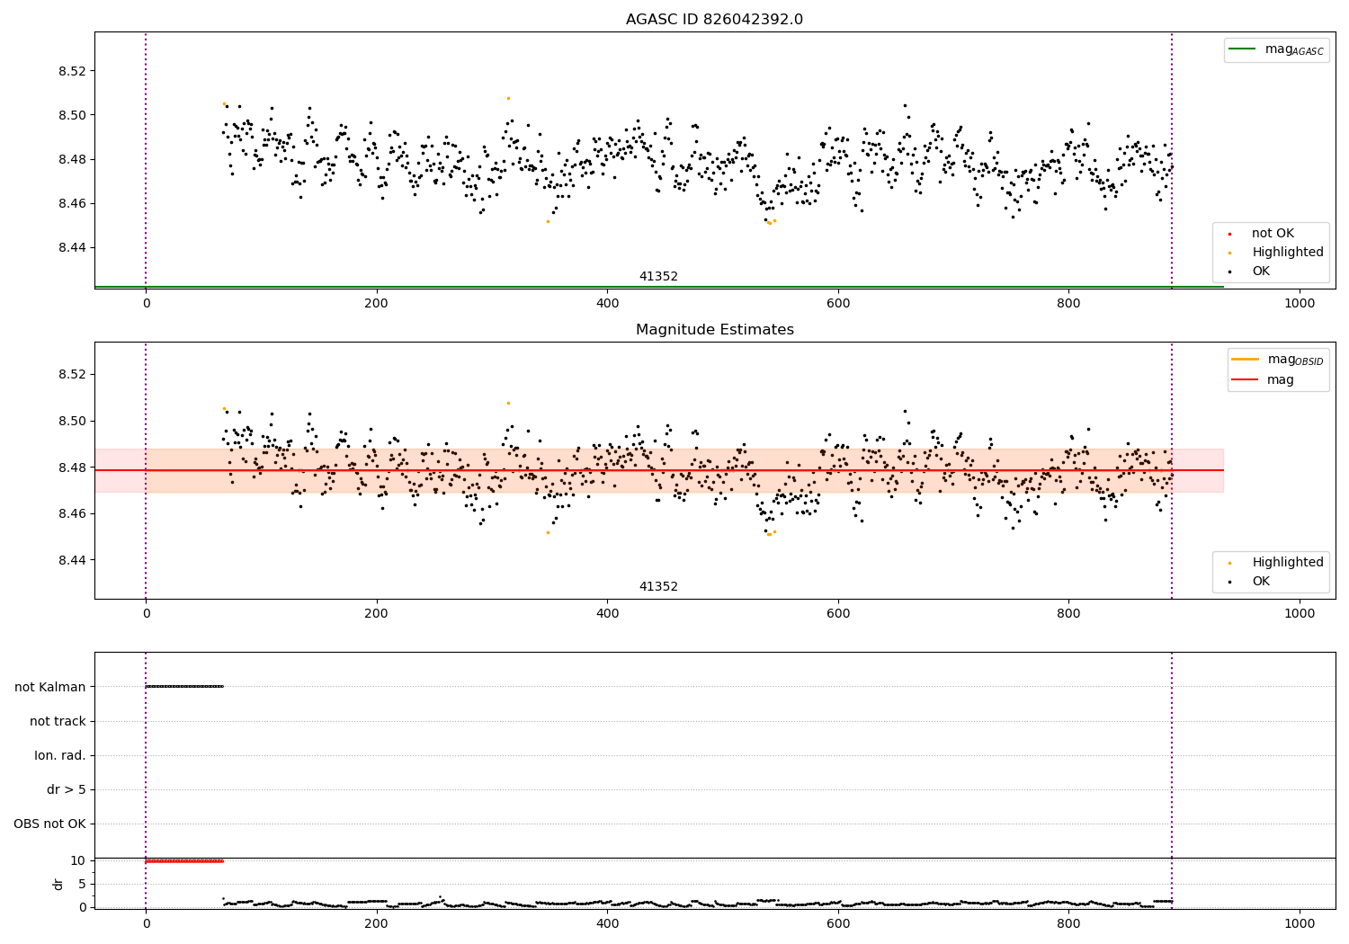Select the 'Ion. rad.' row label
This screenshot has width=1349, height=944.
point(60,755)
